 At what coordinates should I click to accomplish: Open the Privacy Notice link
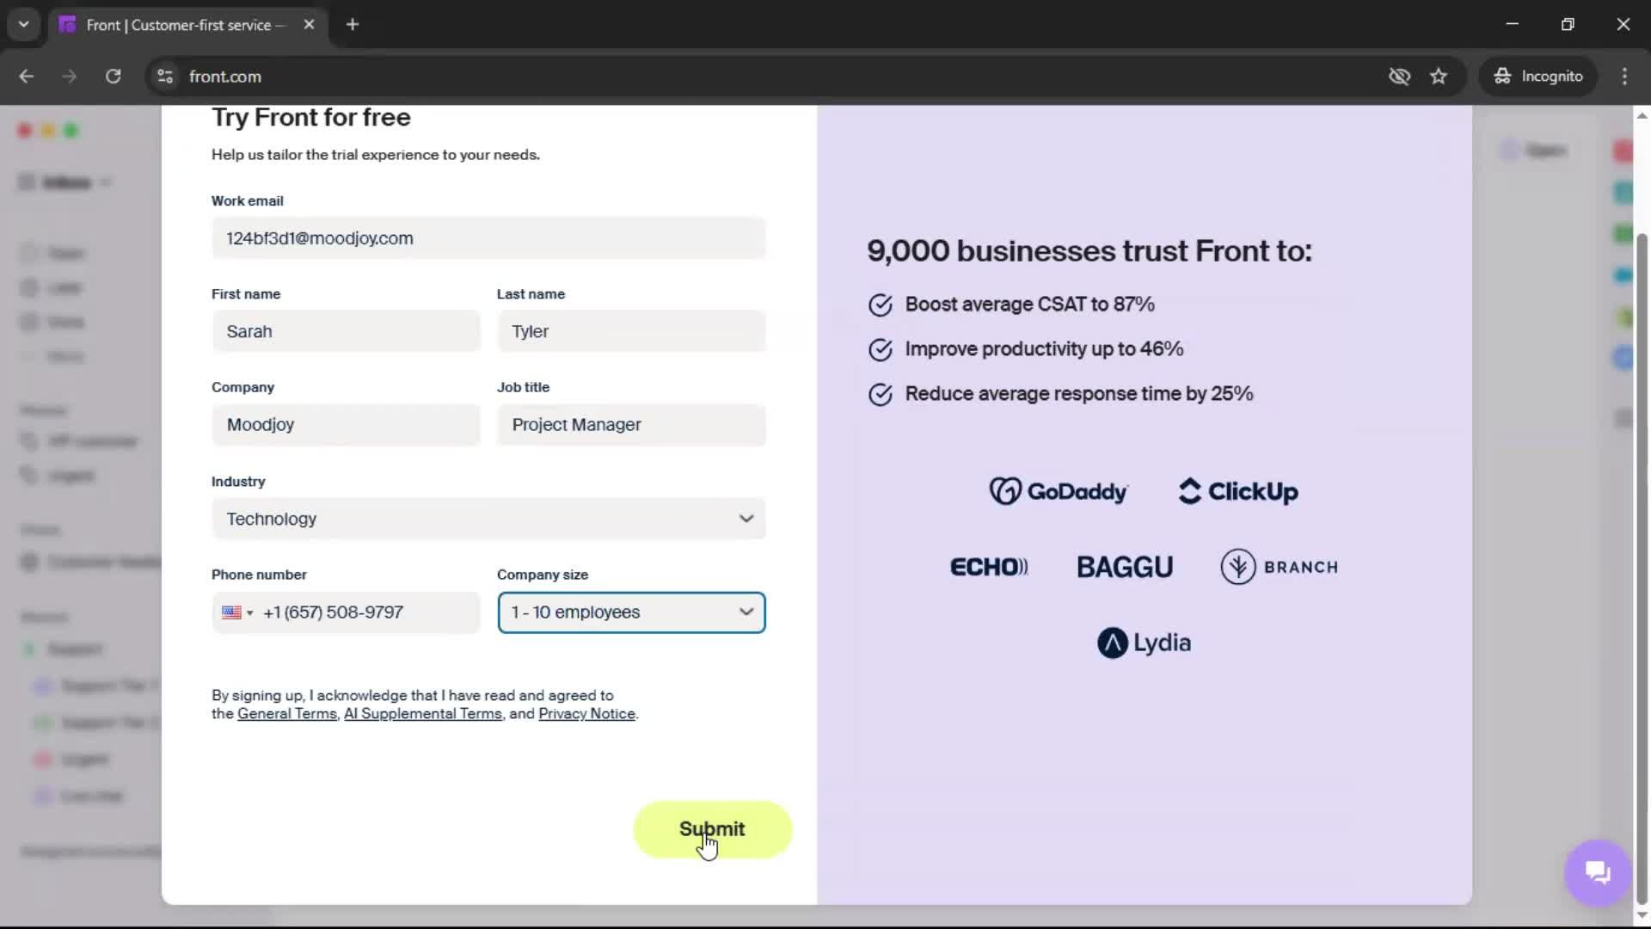[586, 714]
